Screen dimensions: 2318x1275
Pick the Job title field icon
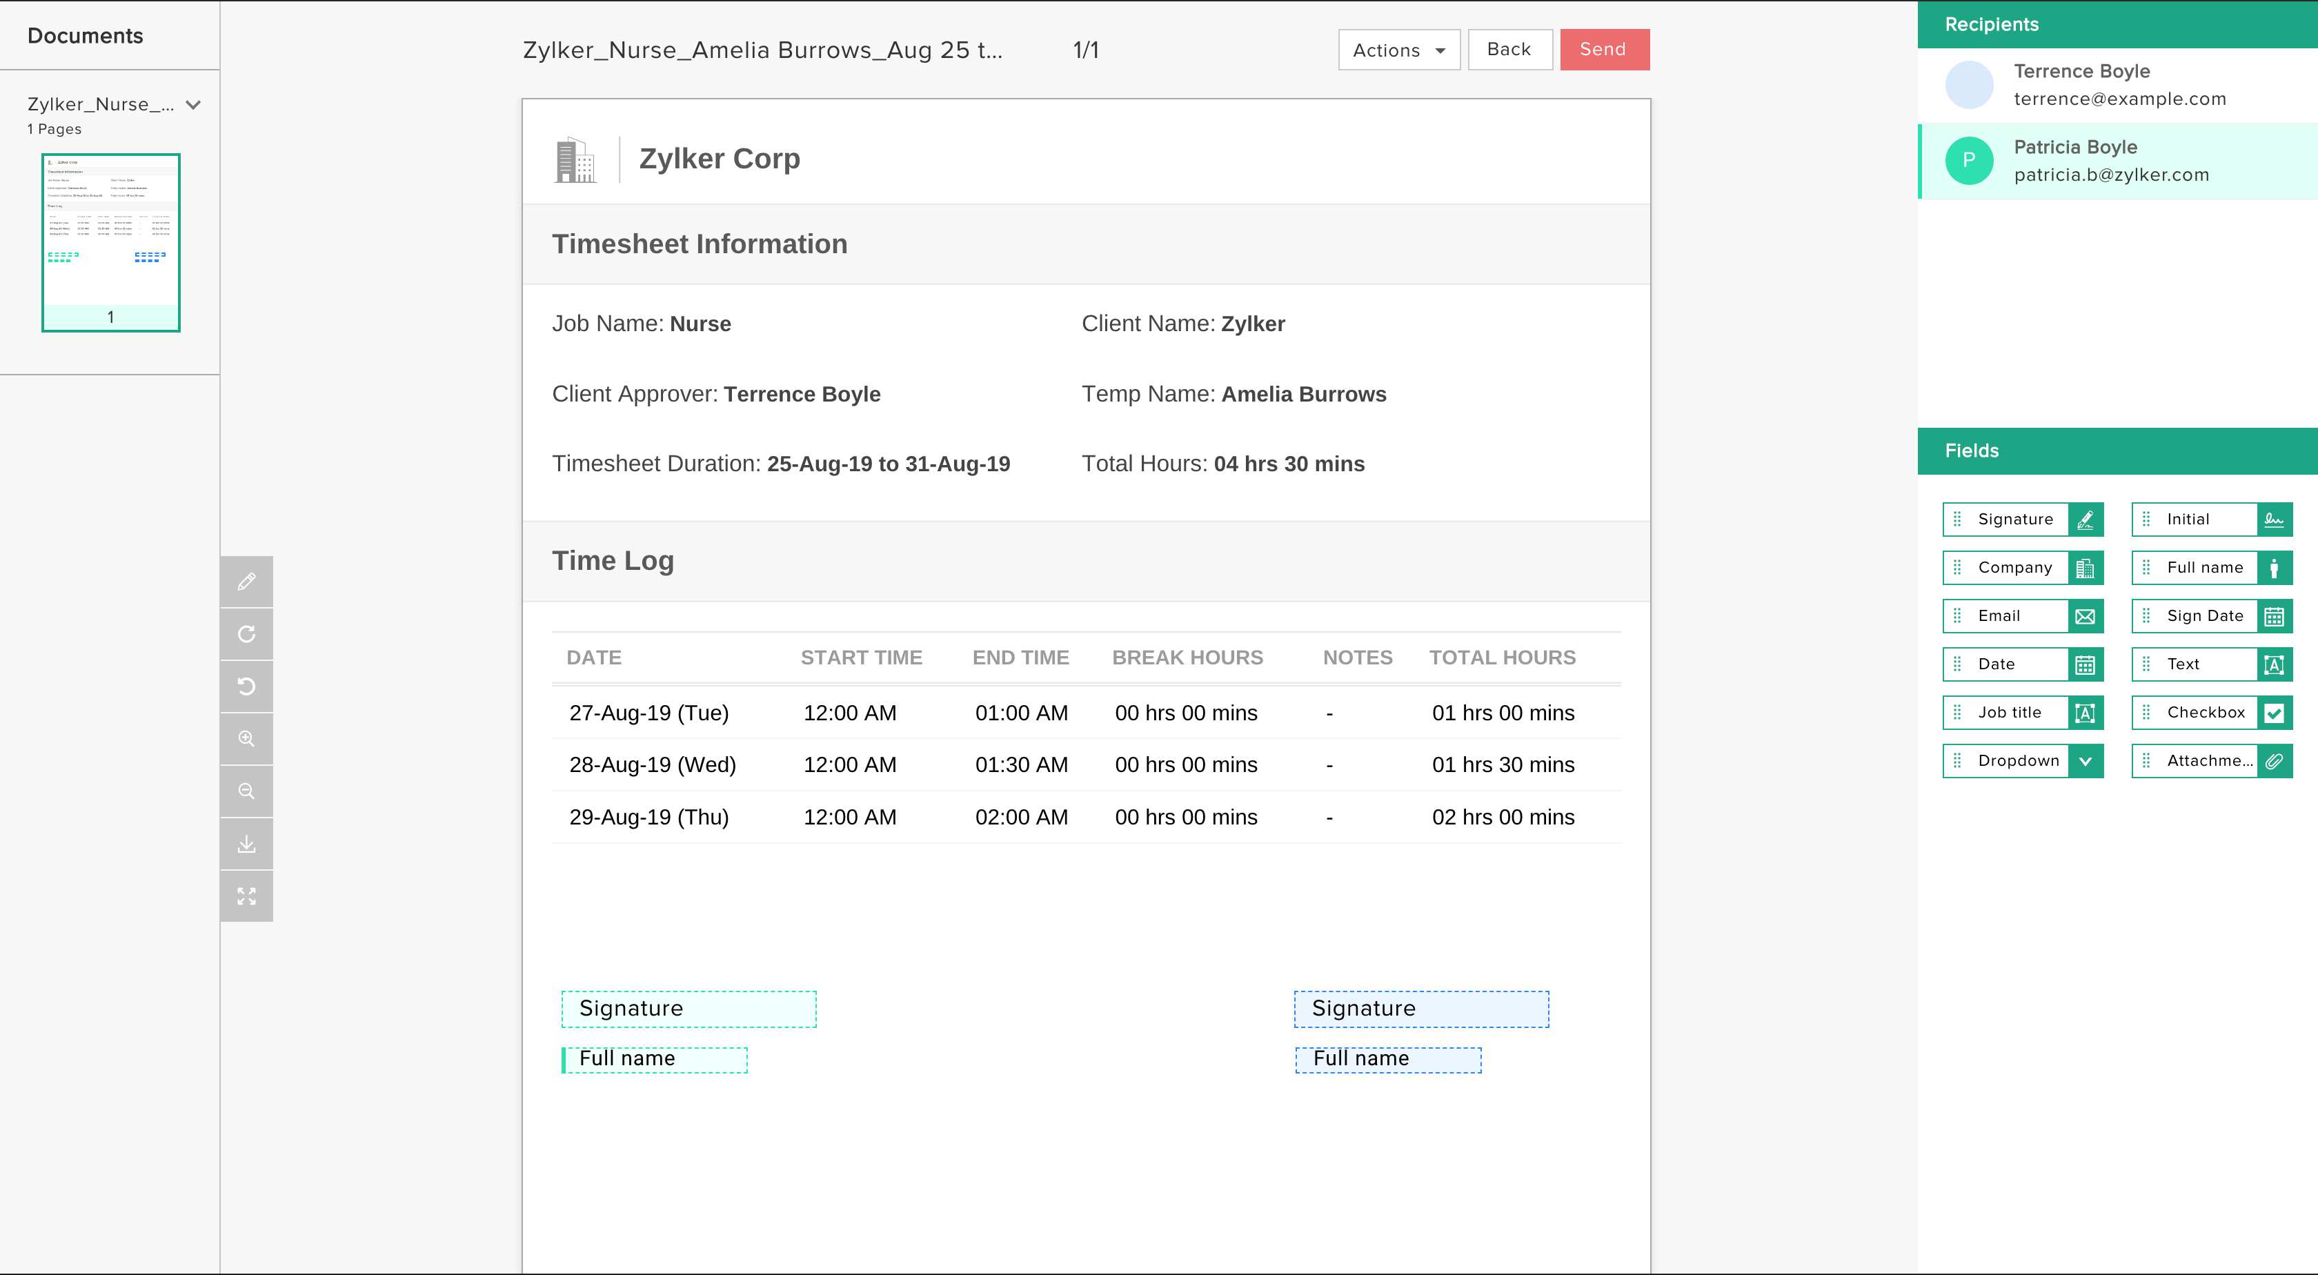pyautogui.click(x=2085, y=713)
